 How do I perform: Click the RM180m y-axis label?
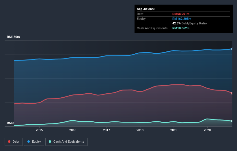(x=13, y=37)
